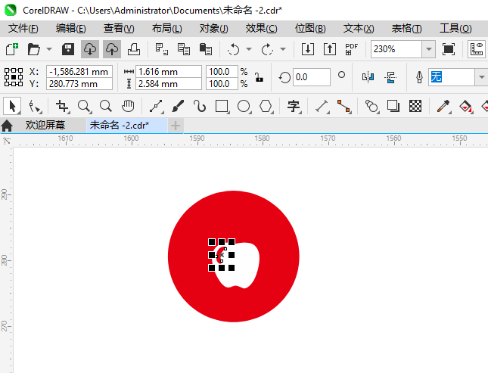Click the zoom level field showing 230%
Screen dimensions: 488x373
396,49
